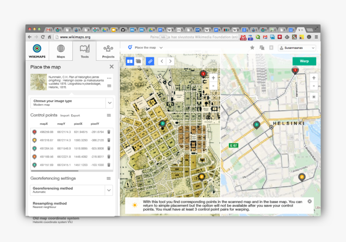Open the Resampling method setting
346x242 pixels.
pos(49,205)
